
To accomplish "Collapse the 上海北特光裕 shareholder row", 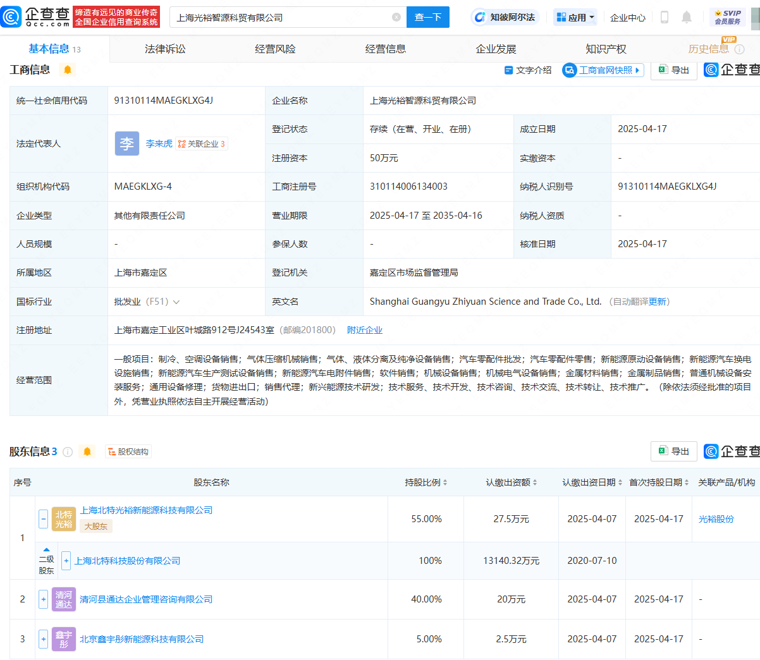I will click(43, 519).
